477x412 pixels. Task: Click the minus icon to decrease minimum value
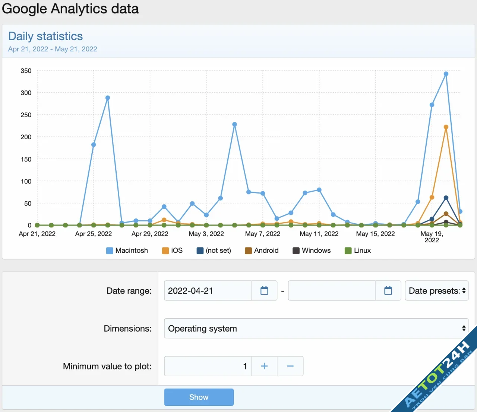pyautogui.click(x=290, y=366)
